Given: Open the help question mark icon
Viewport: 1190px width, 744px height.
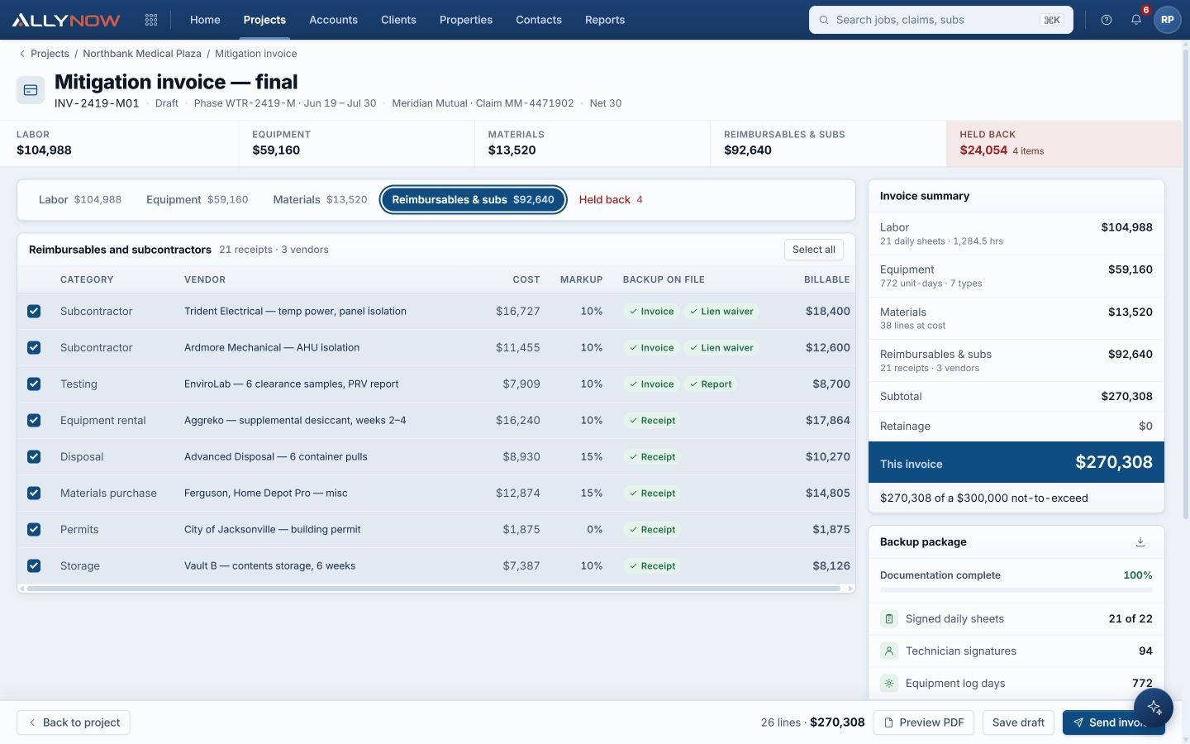Looking at the screenshot, I should 1107,20.
